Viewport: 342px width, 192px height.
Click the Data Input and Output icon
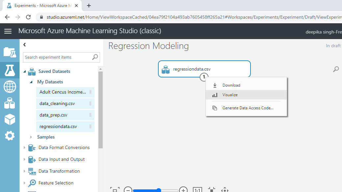click(x=32, y=160)
